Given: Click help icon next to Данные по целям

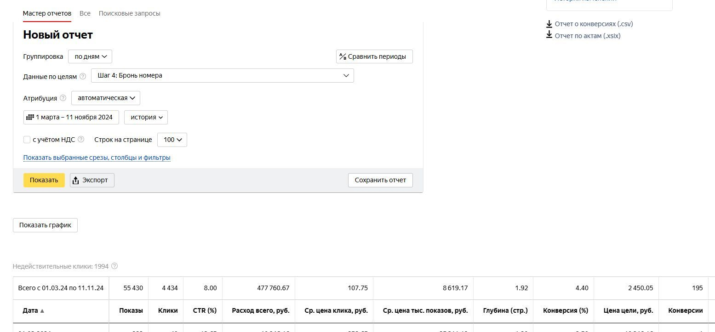Looking at the screenshot, I should click(83, 77).
